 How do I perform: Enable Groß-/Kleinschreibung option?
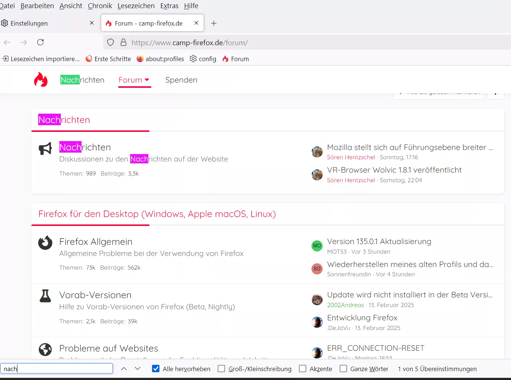pyautogui.click(x=221, y=369)
